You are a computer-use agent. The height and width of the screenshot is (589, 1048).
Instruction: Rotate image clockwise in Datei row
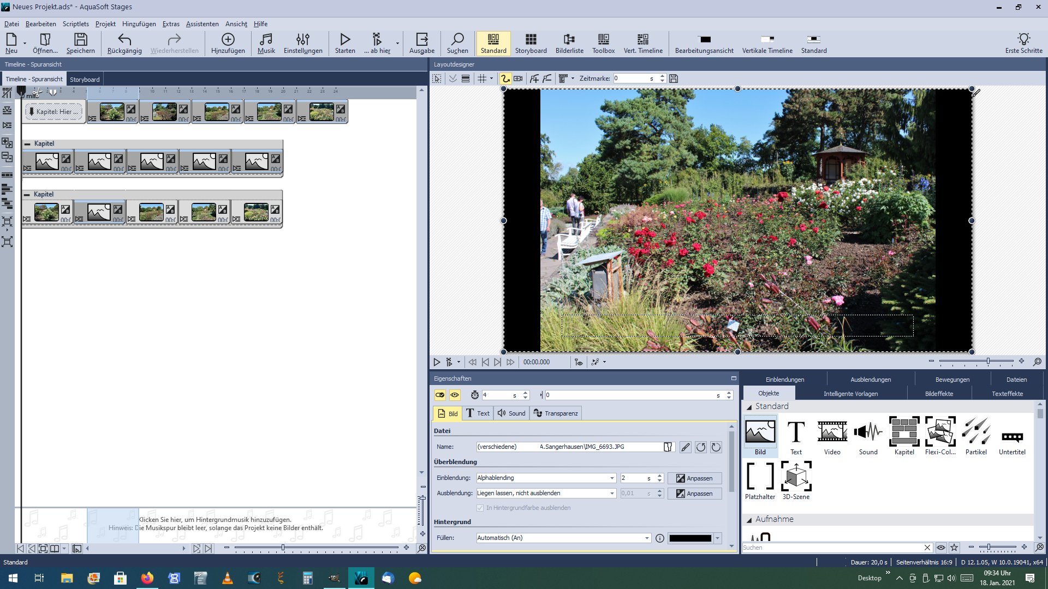pyautogui.click(x=716, y=447)
